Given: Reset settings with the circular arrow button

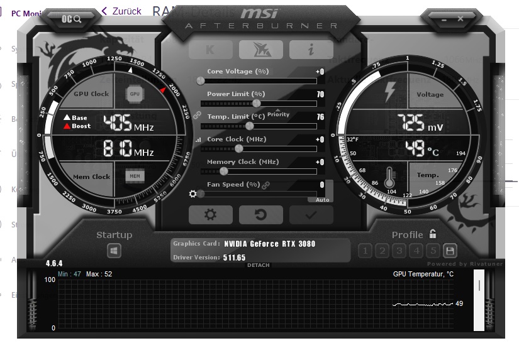Looking at the screenshot, I should [261, 215].
